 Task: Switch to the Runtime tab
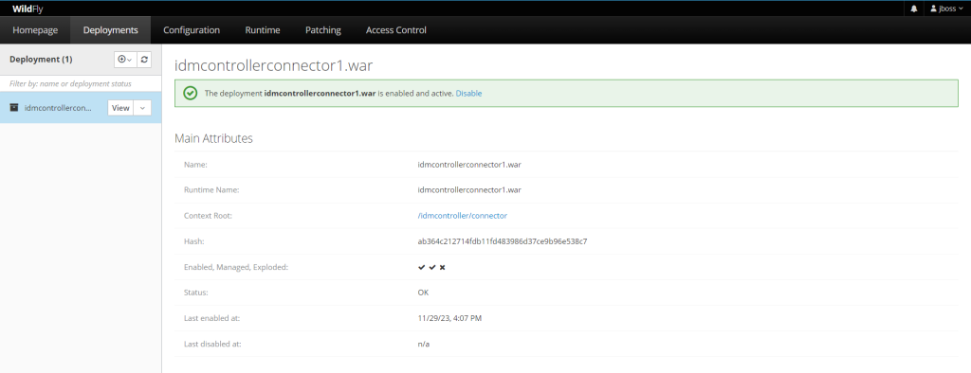263,29
